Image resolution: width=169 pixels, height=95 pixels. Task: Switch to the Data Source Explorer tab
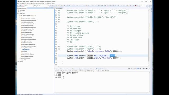78,69
